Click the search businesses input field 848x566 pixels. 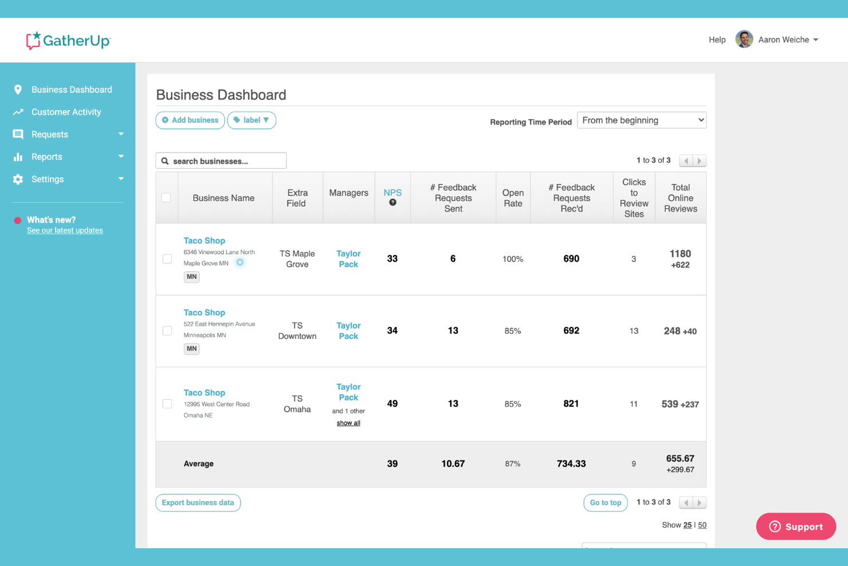coord(221,161)
